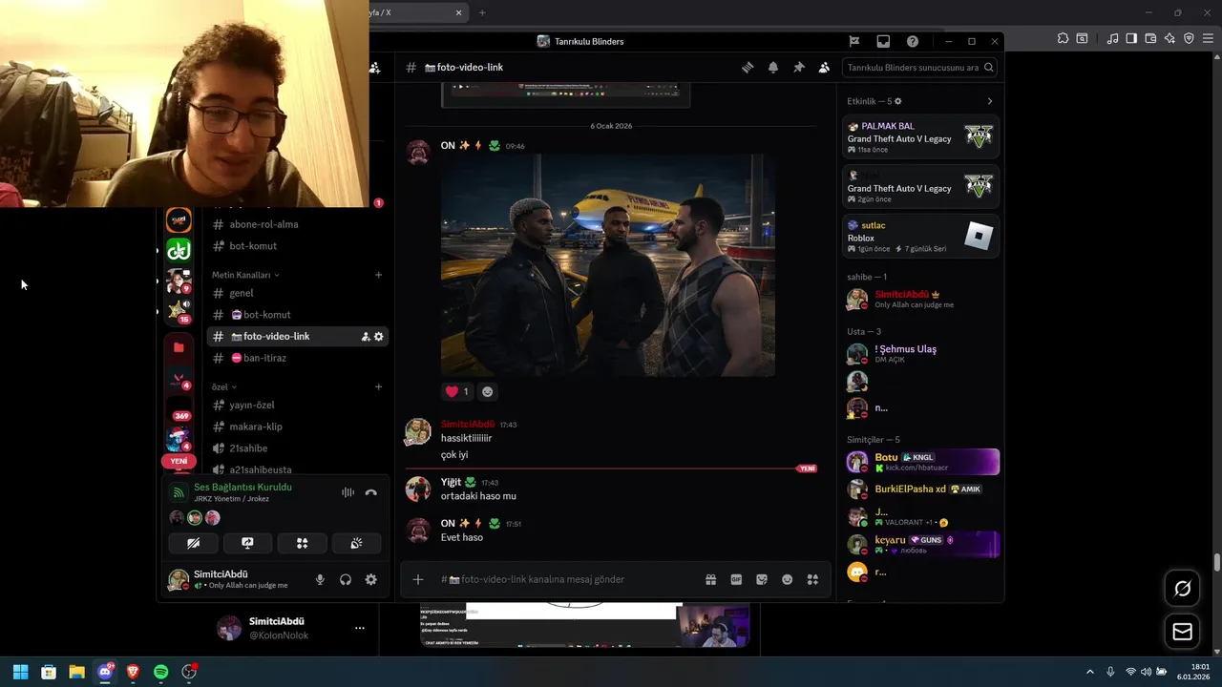
Task: Show pinned messages
Action: (799, 68)
